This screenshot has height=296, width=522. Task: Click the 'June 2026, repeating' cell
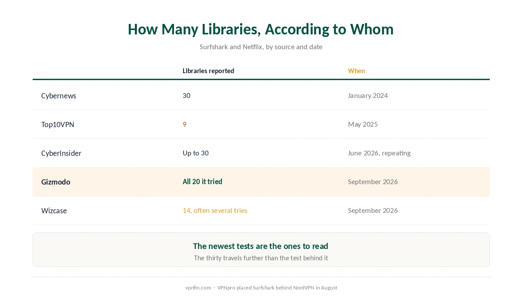(379, 153)
